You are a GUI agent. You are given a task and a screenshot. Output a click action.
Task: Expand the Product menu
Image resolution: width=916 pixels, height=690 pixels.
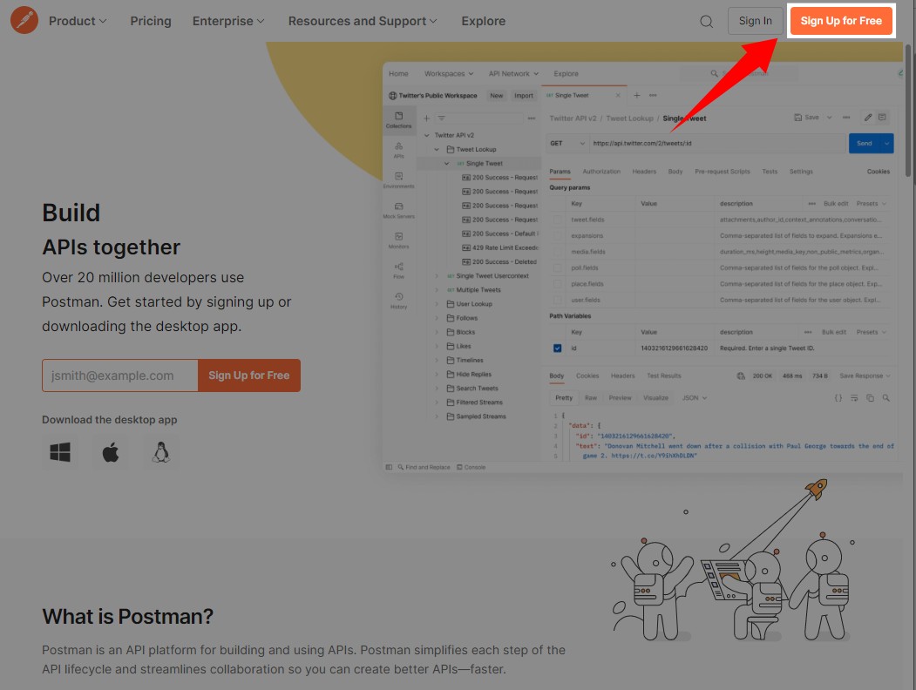click(x=78, y=21)
